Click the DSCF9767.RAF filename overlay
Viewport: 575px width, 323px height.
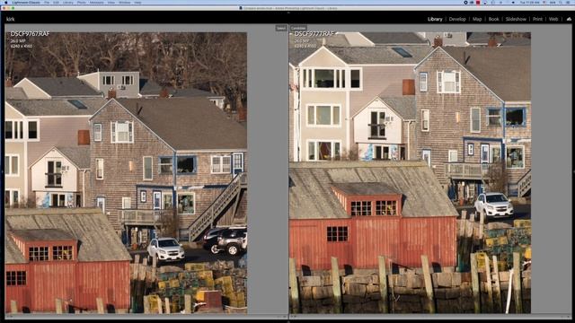(30, 34)
